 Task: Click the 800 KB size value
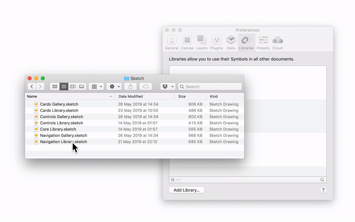point(195,117)
